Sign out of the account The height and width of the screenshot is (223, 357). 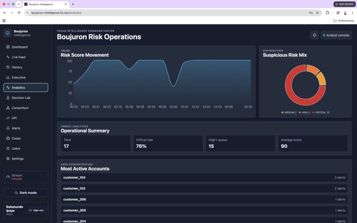(36, 210)
